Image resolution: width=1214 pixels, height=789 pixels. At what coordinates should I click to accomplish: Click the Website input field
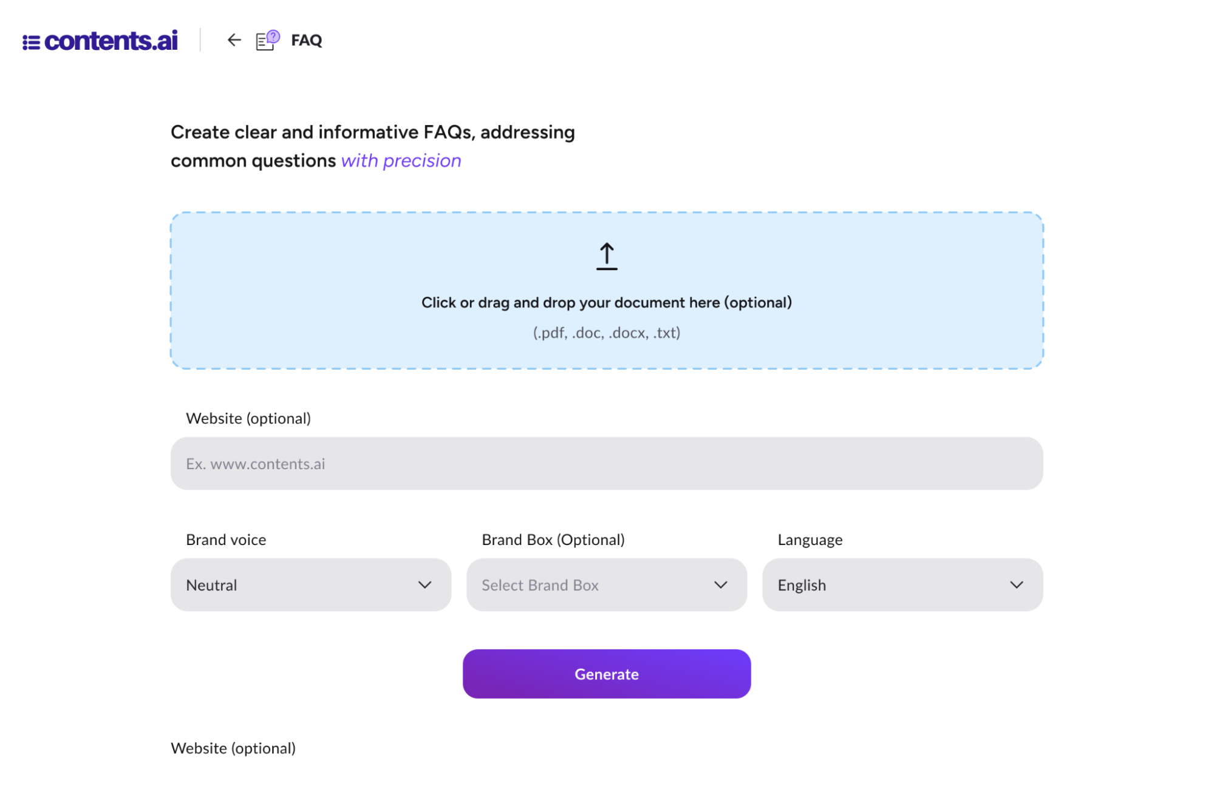pyautogui.click(x=606, y=463)
